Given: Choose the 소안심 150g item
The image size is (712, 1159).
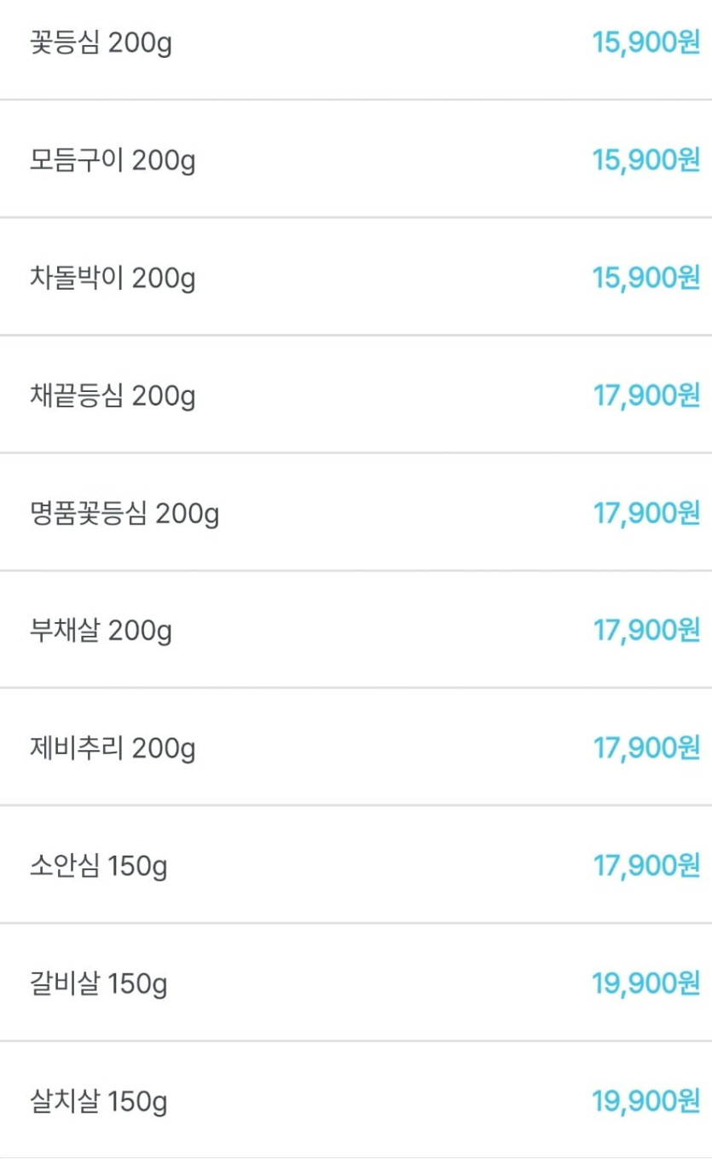Looking at the screenshot, I should 98,866.
